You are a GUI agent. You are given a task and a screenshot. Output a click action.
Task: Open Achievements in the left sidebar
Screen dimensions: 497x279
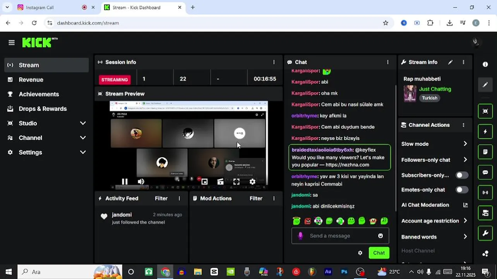click(x=46, y=94)
